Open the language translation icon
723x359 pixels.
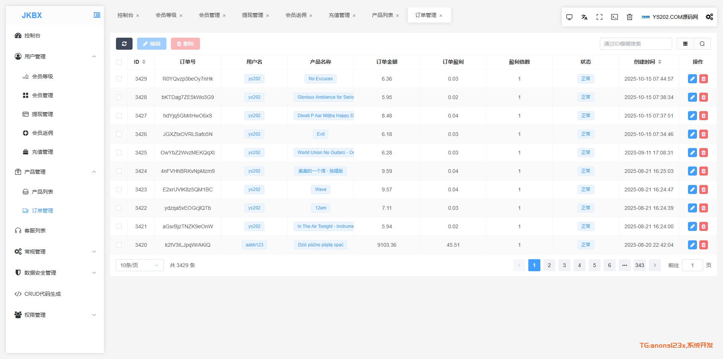[x=584, y=17]
